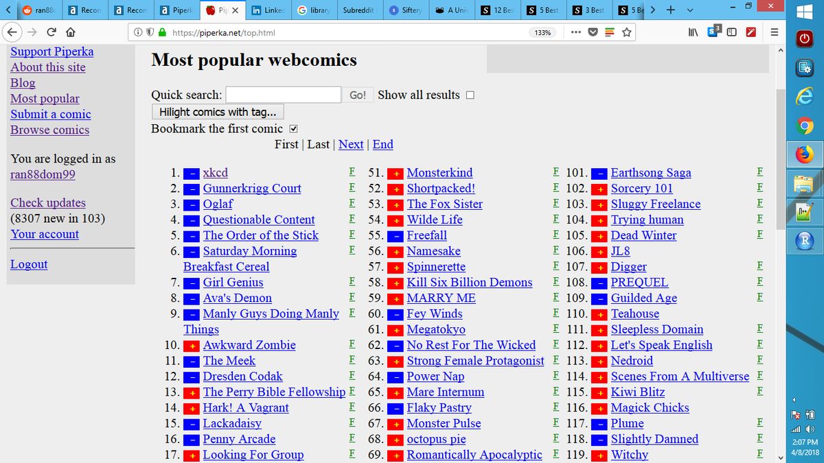This screenshot has height=463, width=824.
Task: Focus the Quick search text field
Action: [283, 95]
